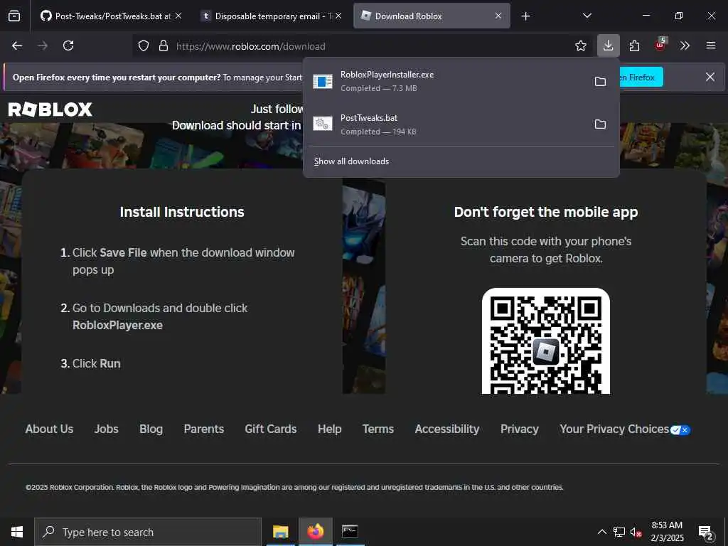Open Blog footer link

point(151,429)
